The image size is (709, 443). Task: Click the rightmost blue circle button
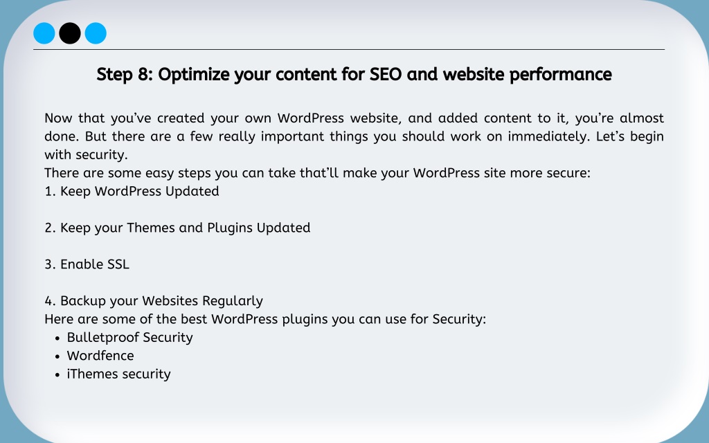[x=96, y=33]
